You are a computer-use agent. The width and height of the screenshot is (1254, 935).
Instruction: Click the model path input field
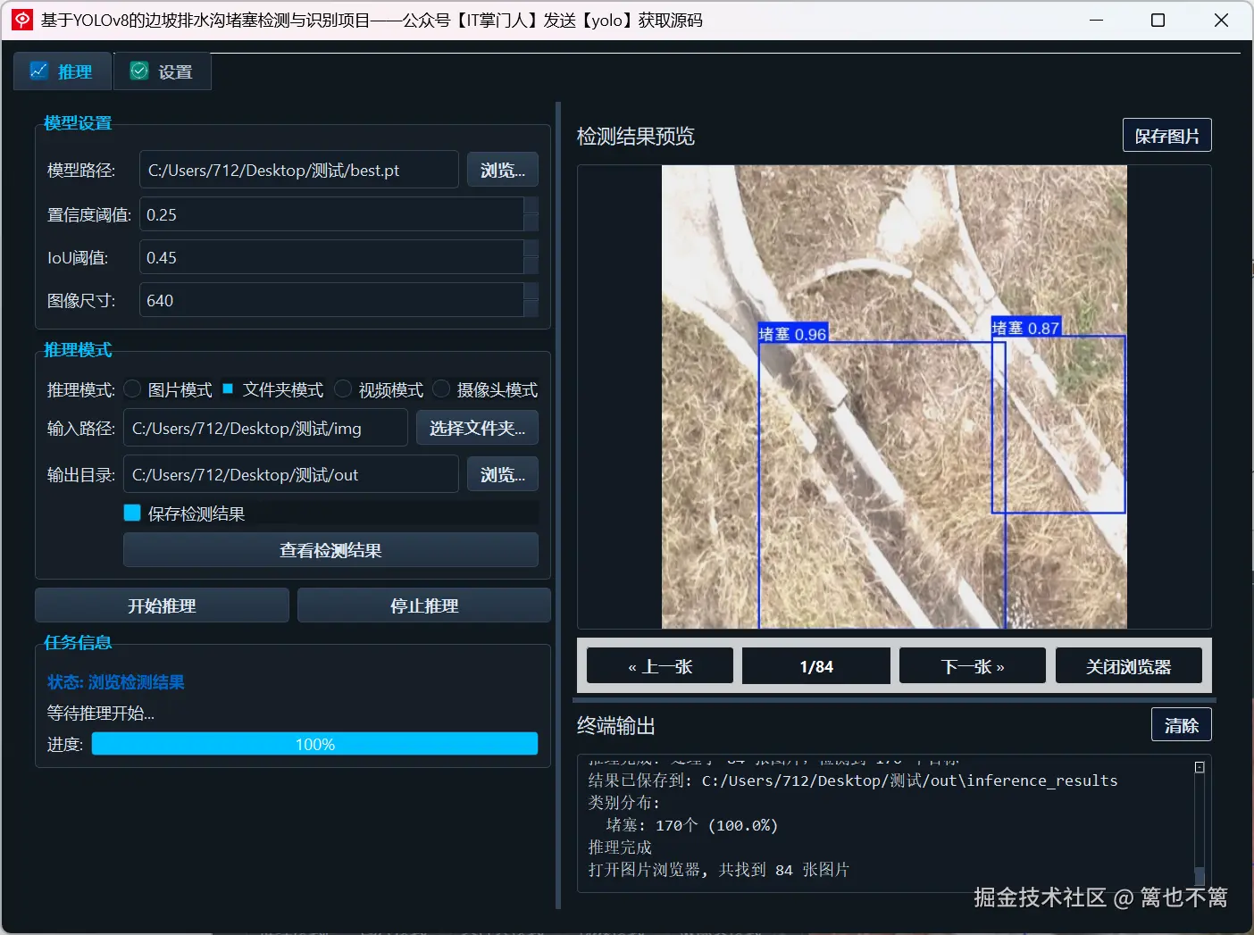point(298,169)
